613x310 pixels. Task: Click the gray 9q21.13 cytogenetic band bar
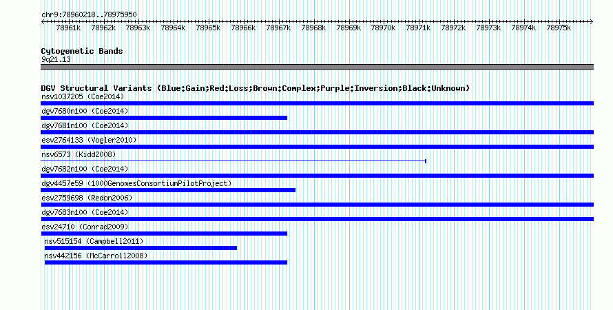[317, 67]
